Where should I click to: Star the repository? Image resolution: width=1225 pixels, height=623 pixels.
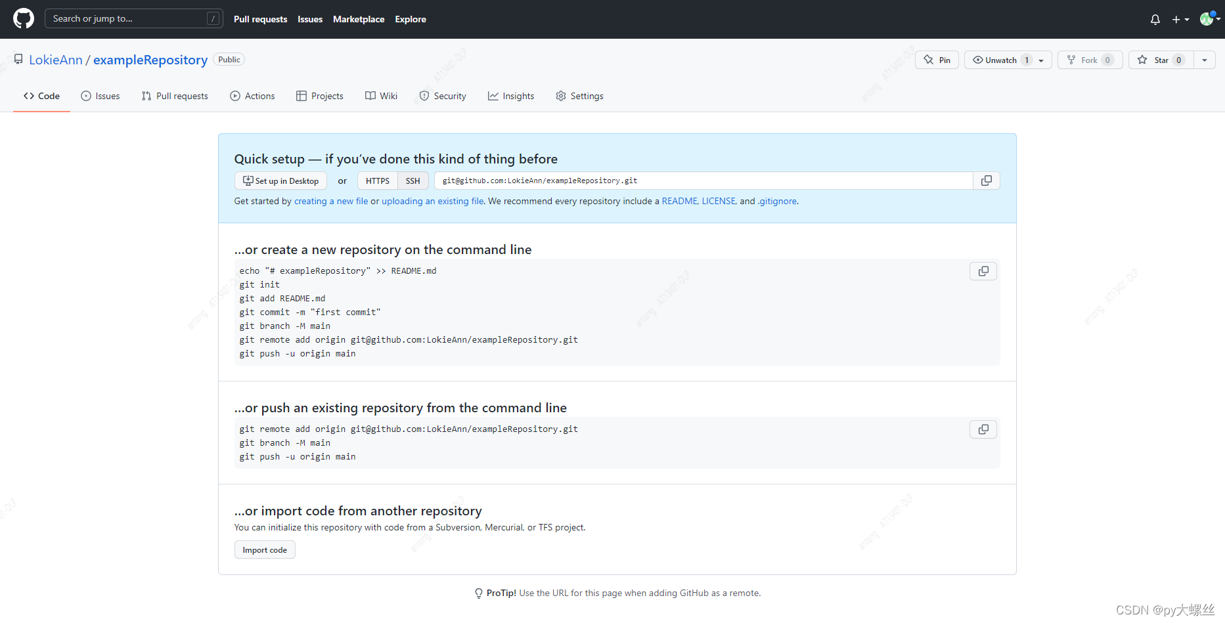click(x=1161, y=60)
